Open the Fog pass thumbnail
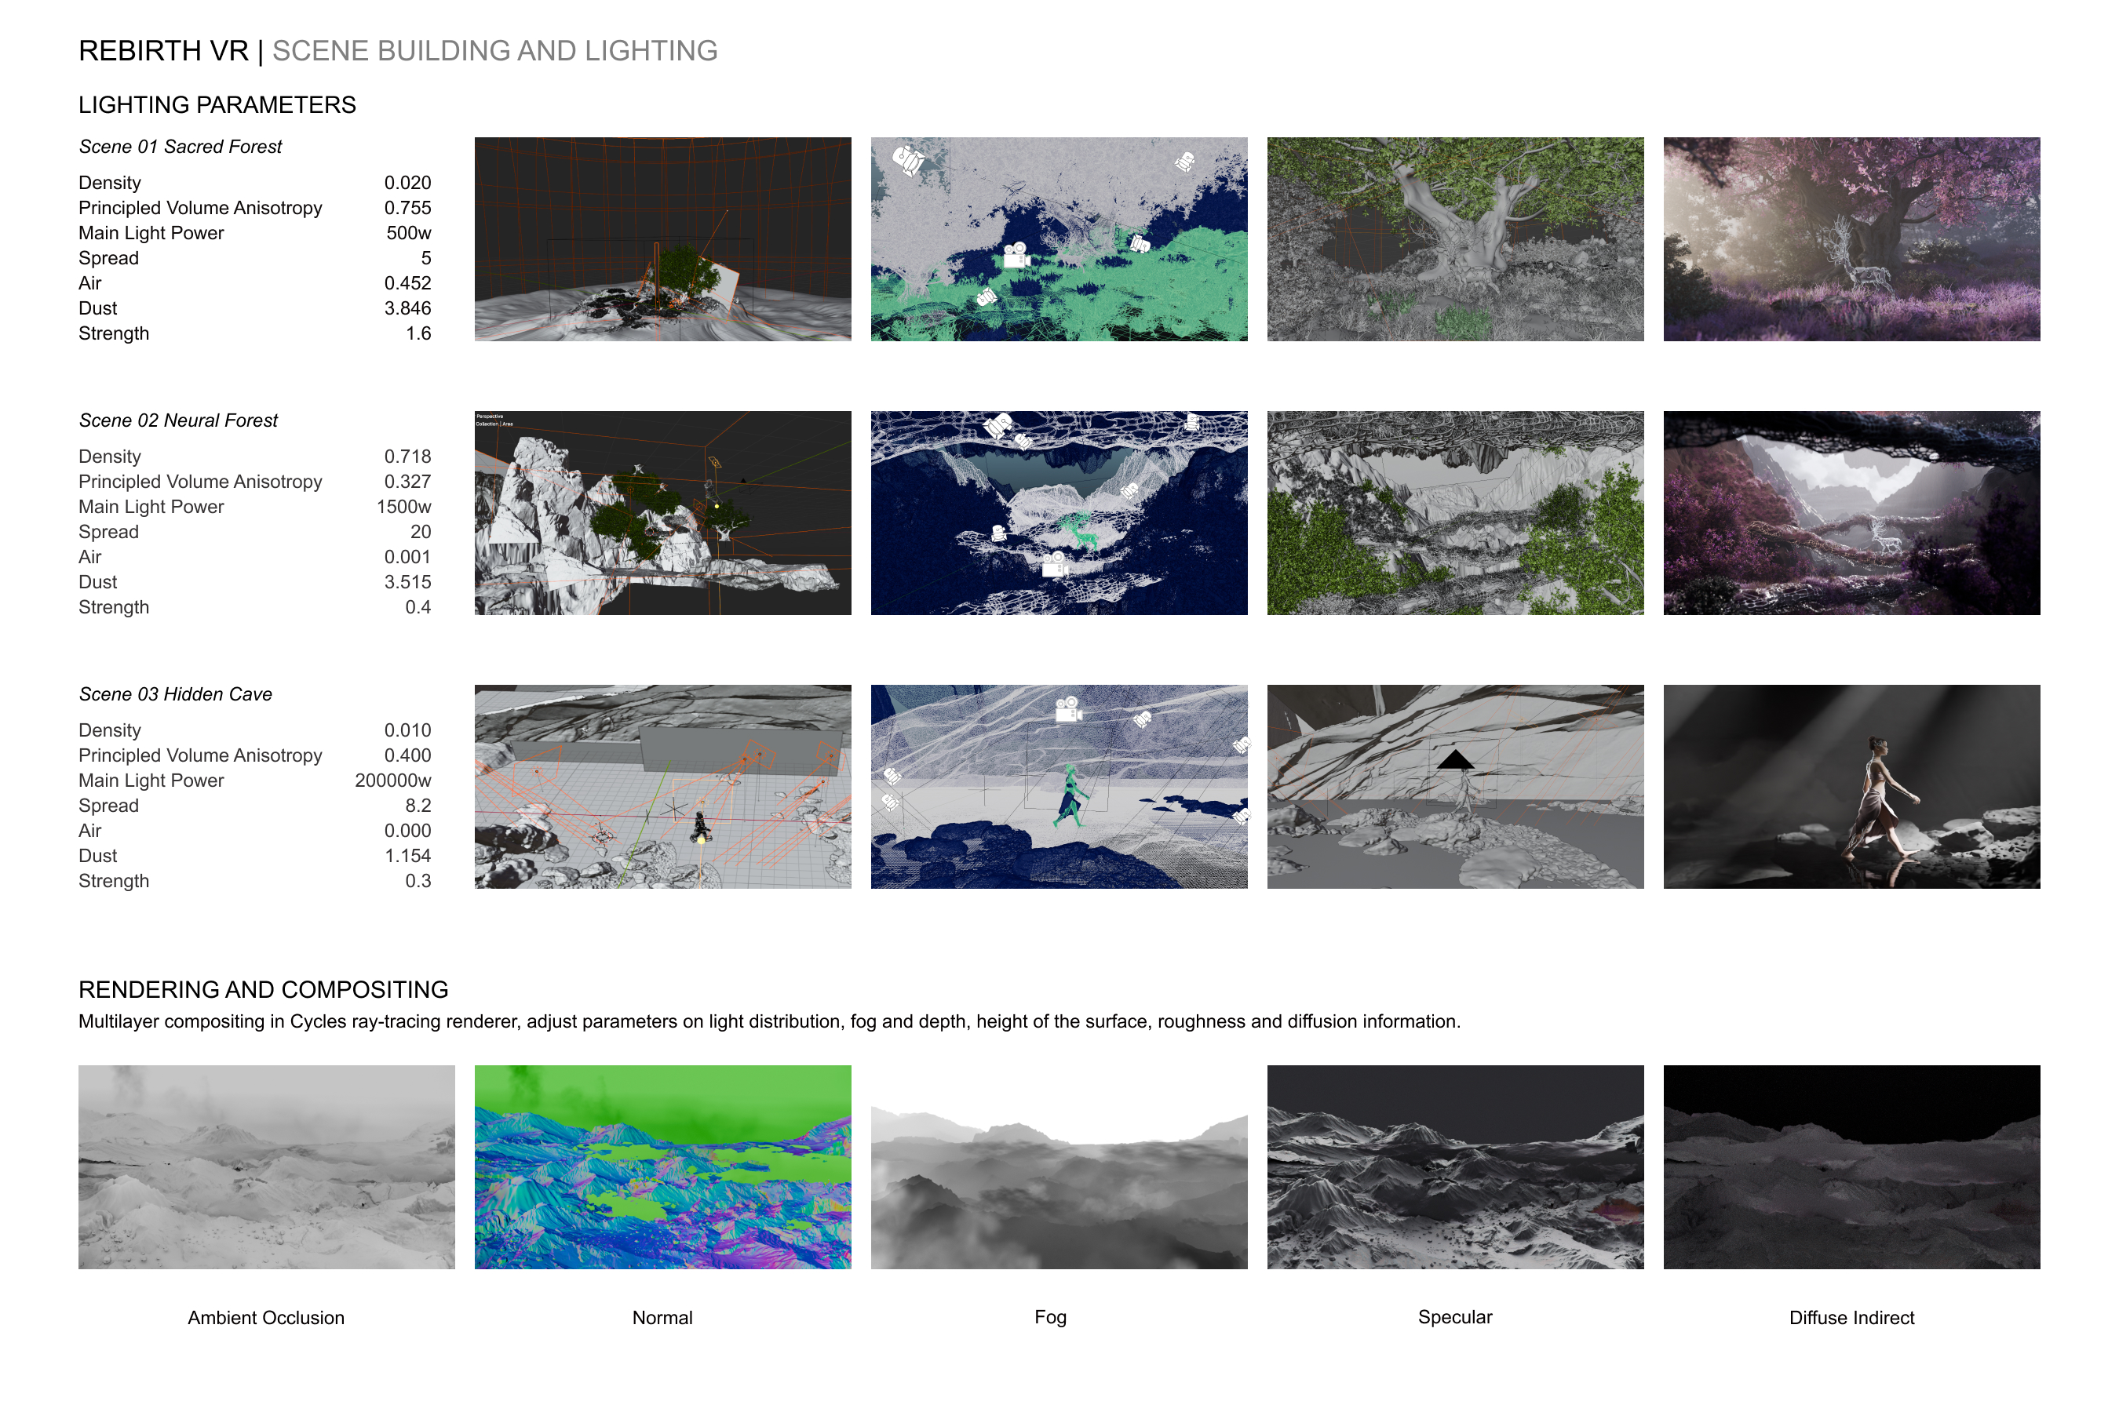Screen dimensions: 2119x1412 pos(1059,1167)
